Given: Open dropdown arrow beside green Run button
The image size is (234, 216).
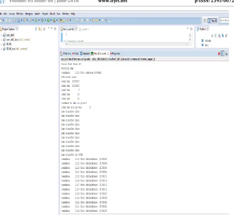Looking at the screenshot, I should [x=51, y=20].
